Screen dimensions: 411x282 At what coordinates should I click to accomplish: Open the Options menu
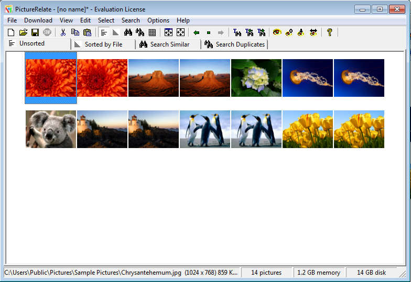(158, 20)
